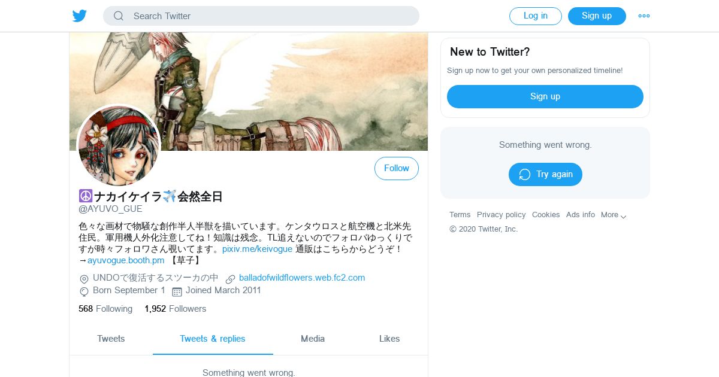Open the three-dots more menu in header

644,16
